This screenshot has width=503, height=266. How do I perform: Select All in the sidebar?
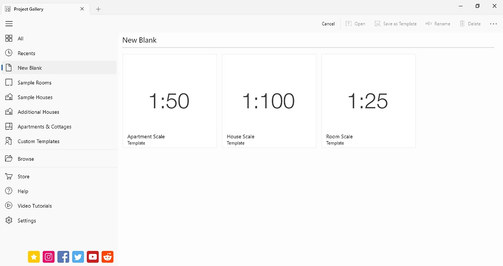59,38
